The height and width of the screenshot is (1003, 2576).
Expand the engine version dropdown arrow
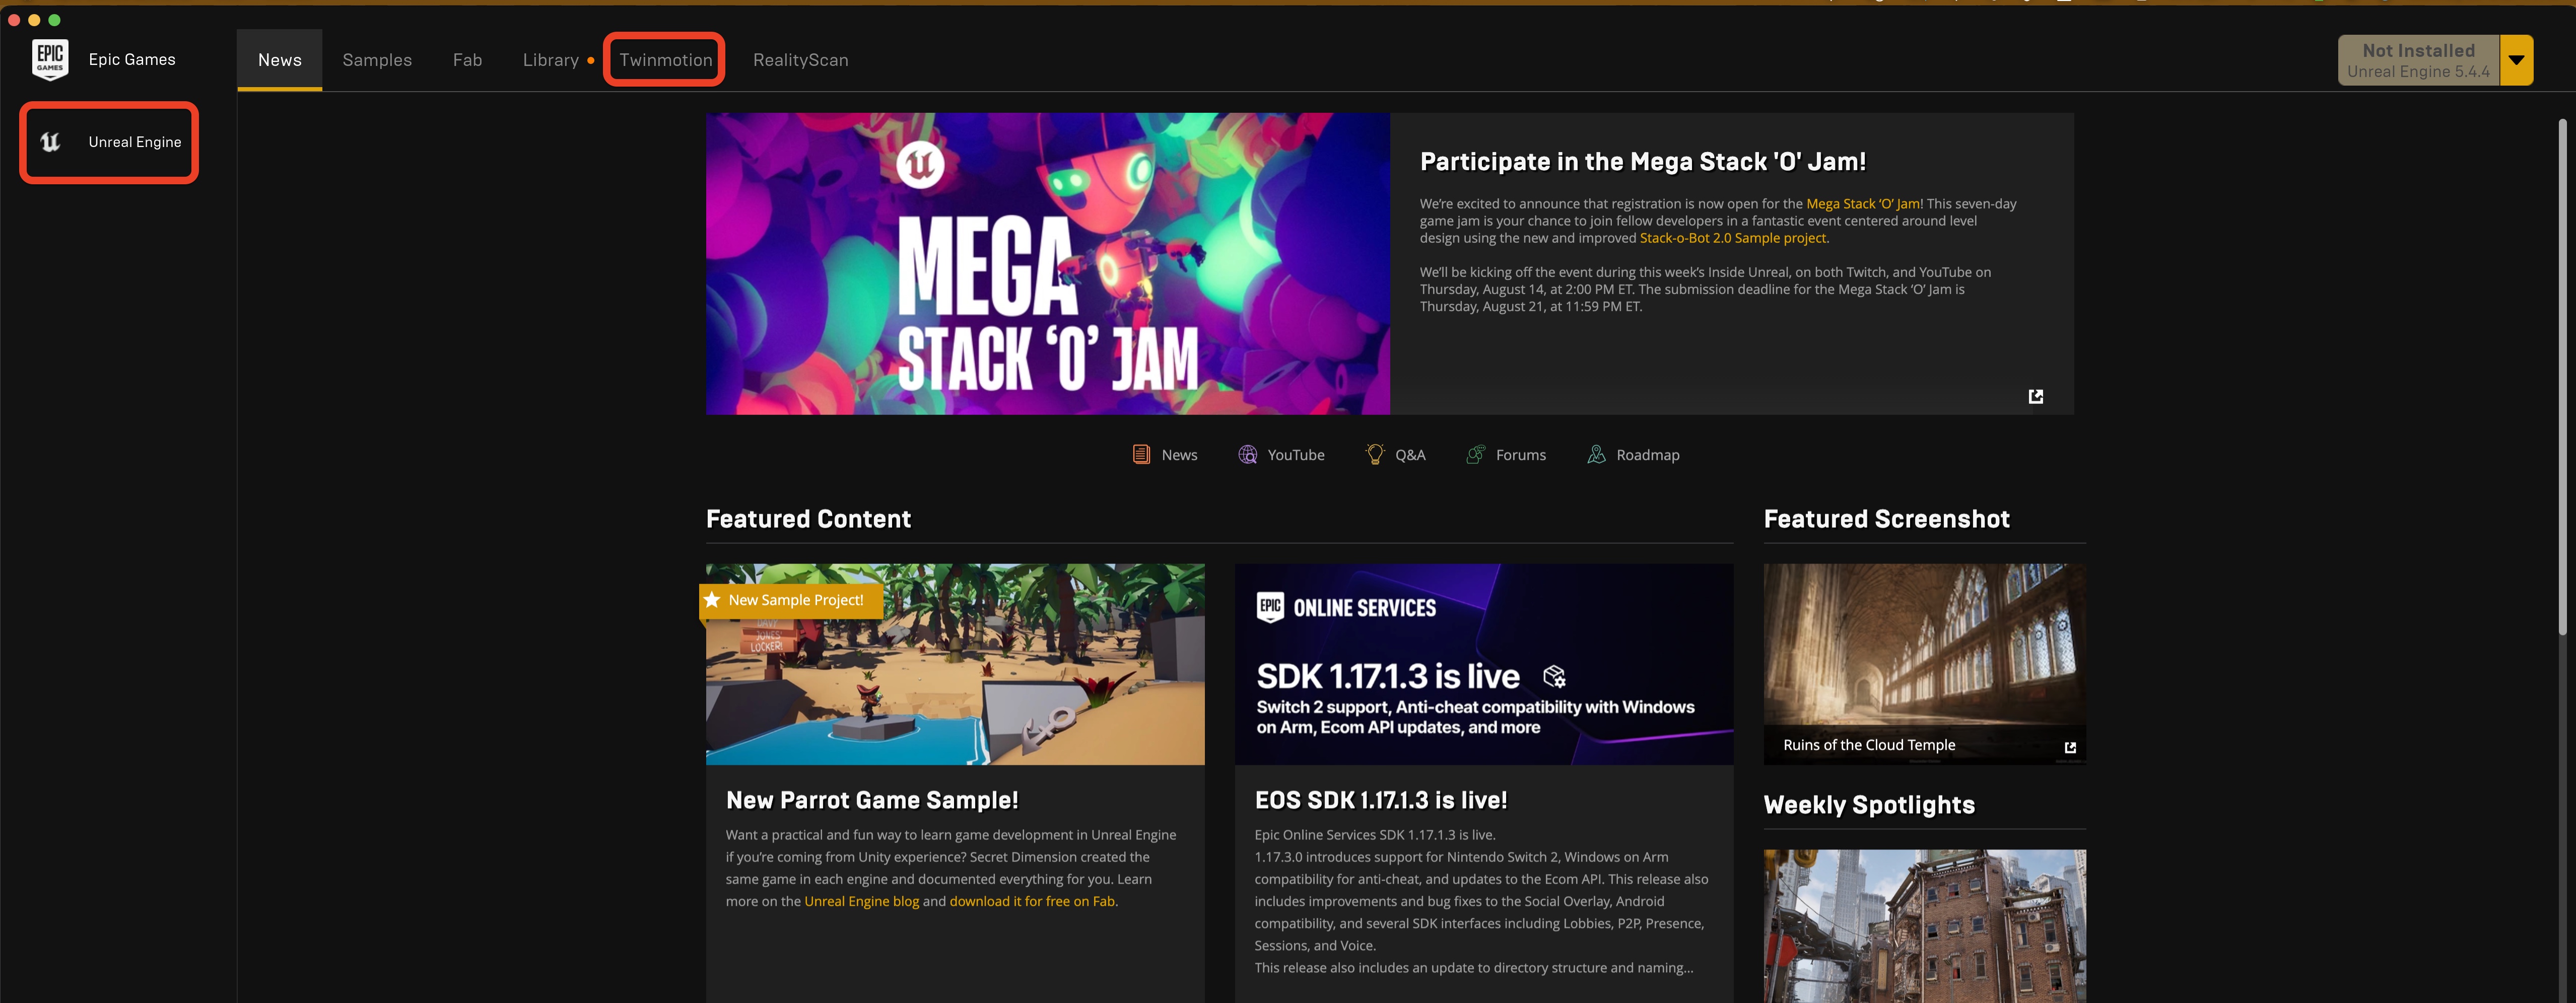tap(2516, 60)
